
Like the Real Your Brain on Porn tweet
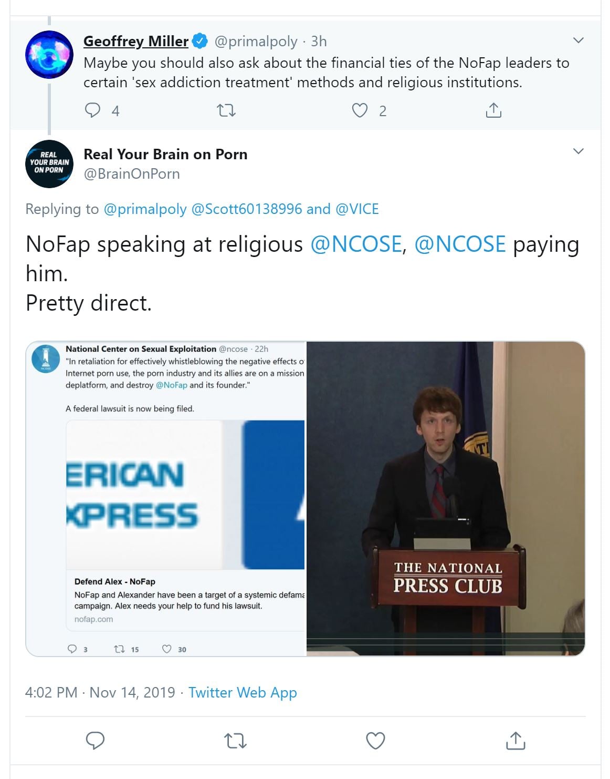375,740
